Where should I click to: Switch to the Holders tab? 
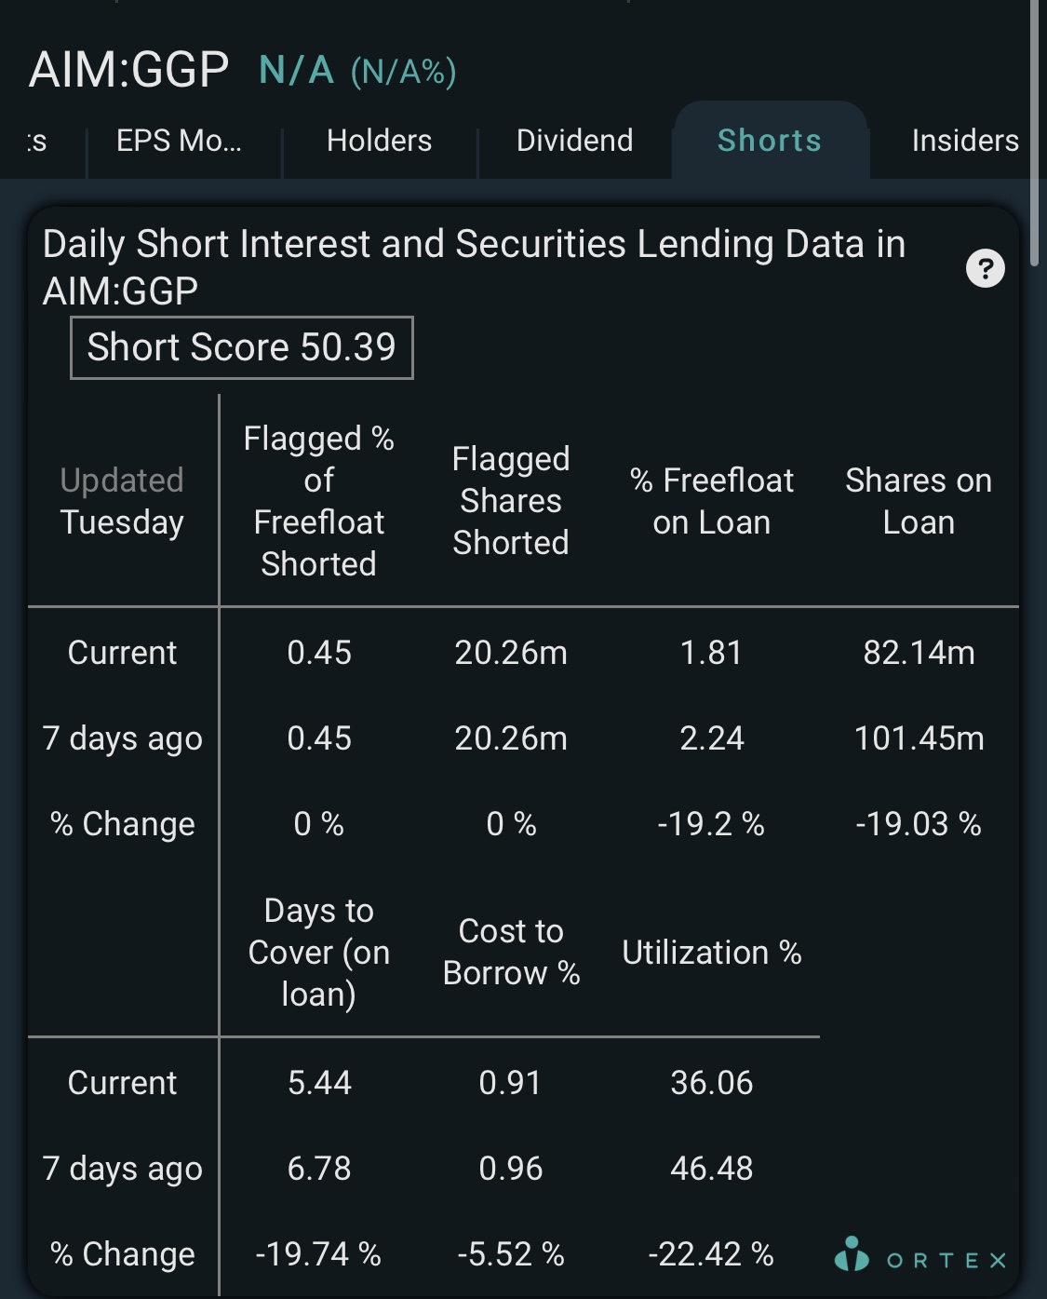379,141
